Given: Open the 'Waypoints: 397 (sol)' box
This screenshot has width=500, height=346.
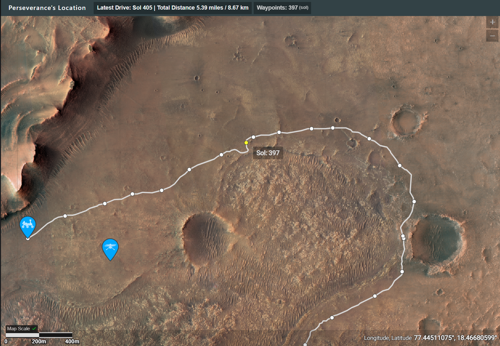Looking at the screenshot, I should 282,8.
